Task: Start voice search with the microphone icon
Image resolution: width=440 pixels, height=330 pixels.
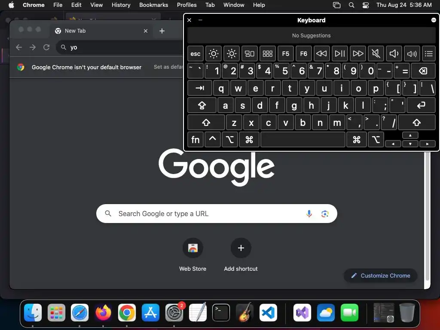Action: 309,214
